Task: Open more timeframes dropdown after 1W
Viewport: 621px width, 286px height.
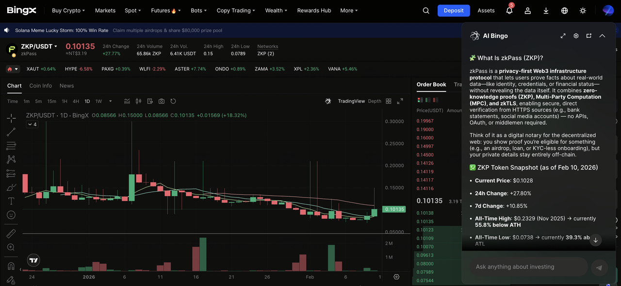Action: tap(111, 101)
